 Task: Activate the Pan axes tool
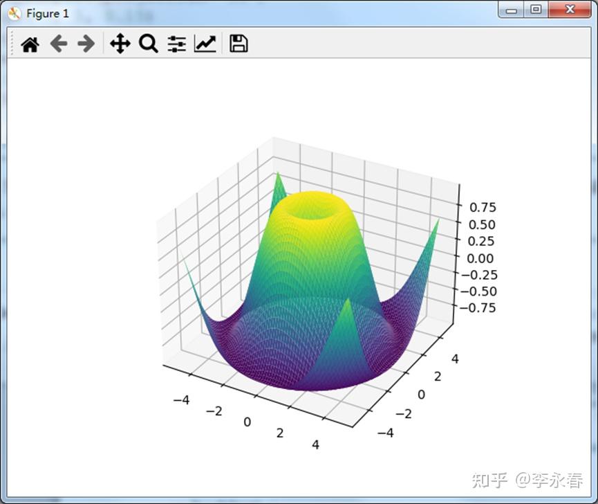120,44
